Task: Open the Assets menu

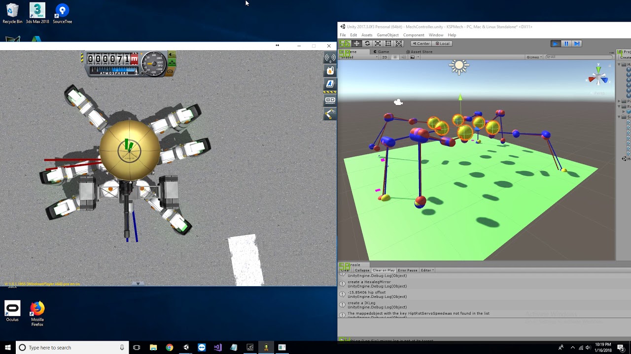Action: 367,35
